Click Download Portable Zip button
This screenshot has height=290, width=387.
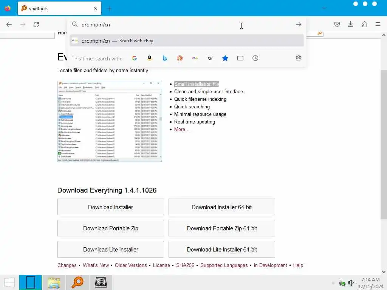coord(111,228)
